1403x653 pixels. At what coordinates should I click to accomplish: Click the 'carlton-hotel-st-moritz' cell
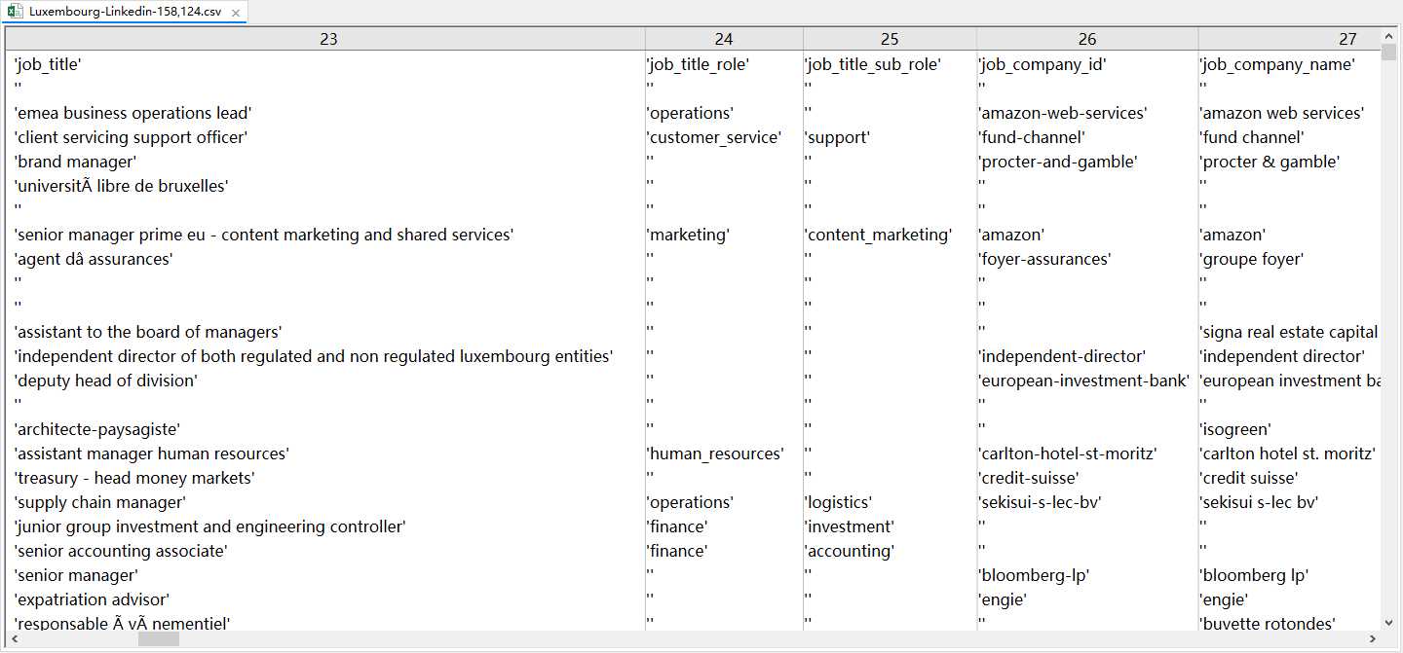[x=1087, y=453]
